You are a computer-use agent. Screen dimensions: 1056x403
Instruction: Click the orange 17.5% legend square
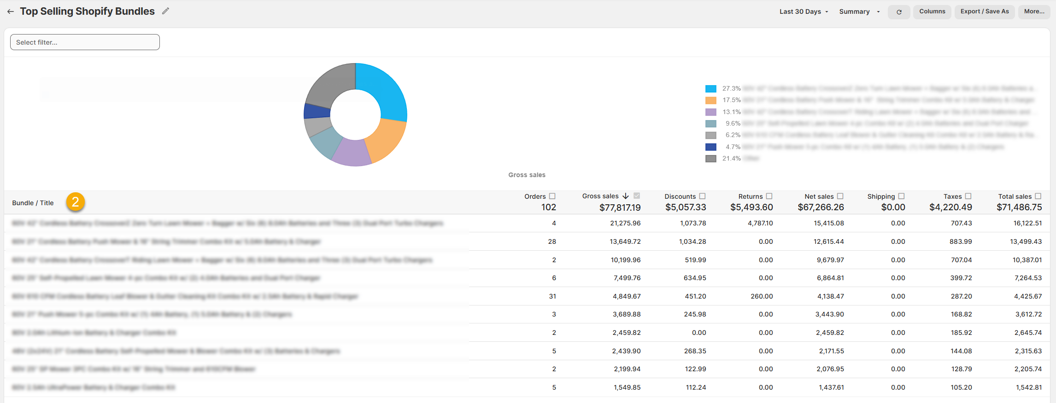coord(710,100)
